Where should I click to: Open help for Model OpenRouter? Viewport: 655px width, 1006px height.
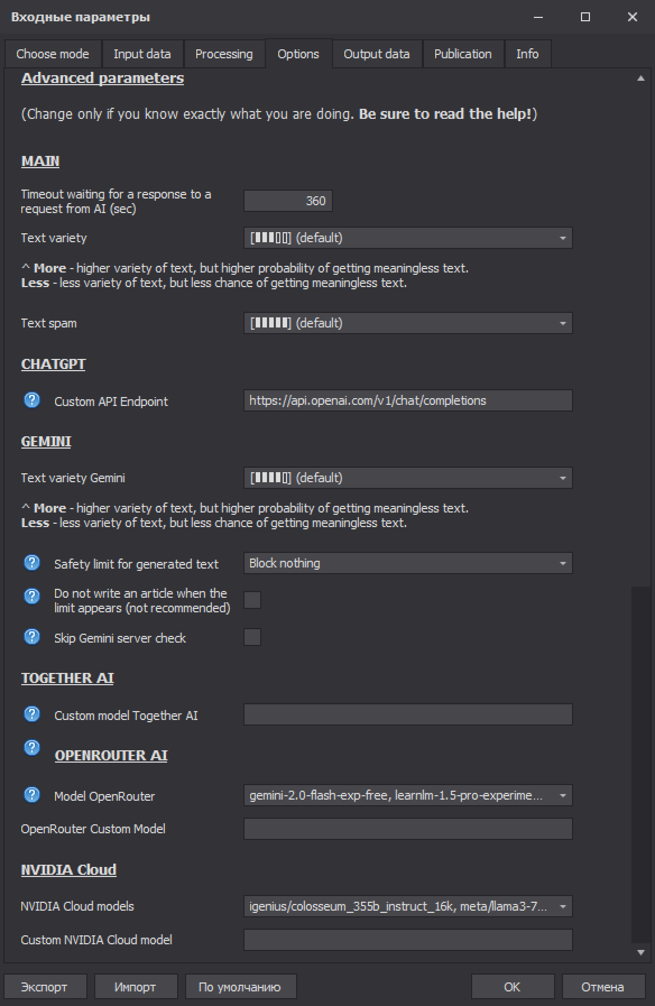click(x=32, y=795)
